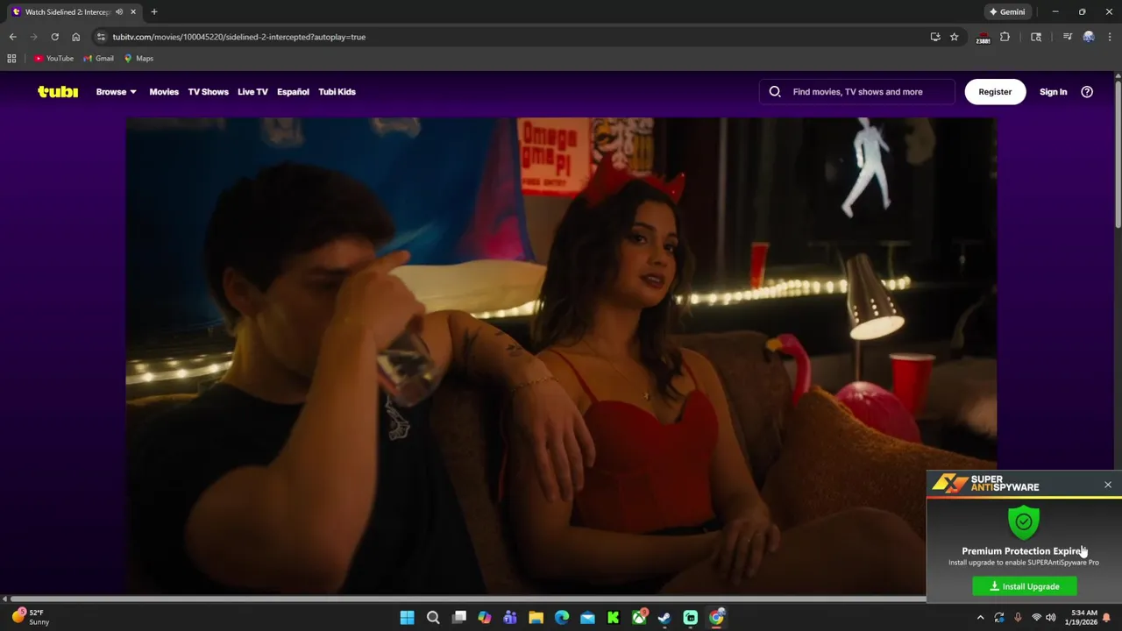Open Steam from taskbar
Screen dimensions: 1122x631
point(664,618)
